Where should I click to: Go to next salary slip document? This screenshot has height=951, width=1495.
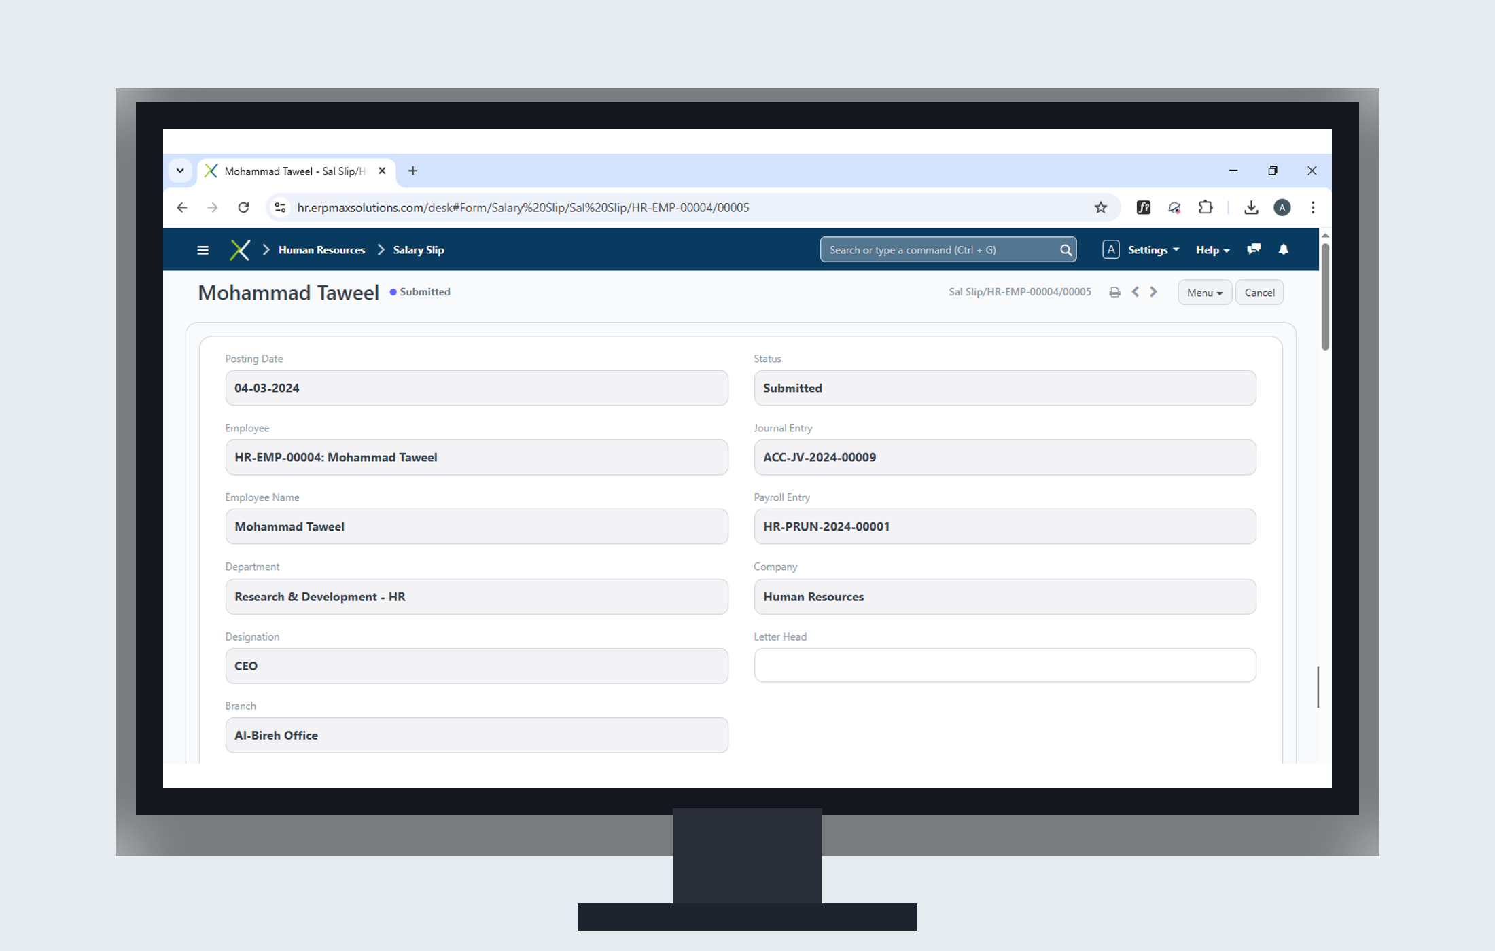[x=1153, y=292]
